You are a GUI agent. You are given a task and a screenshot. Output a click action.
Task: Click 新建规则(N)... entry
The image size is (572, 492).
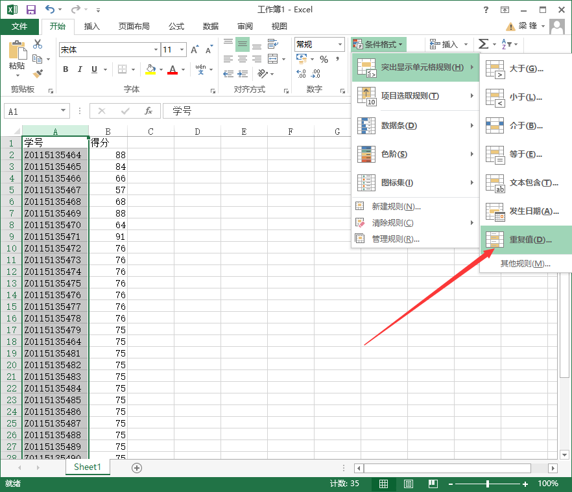pos(415,207)
